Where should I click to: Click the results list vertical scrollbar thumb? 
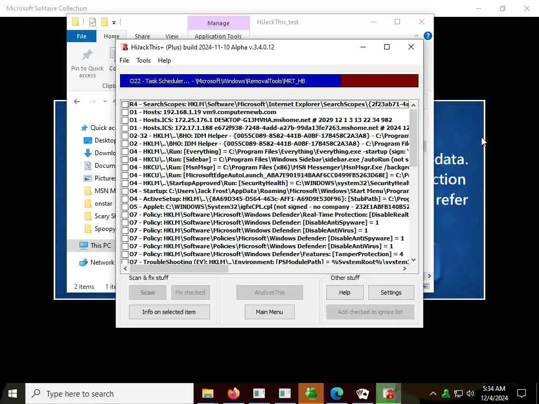[x=413, y=139]
